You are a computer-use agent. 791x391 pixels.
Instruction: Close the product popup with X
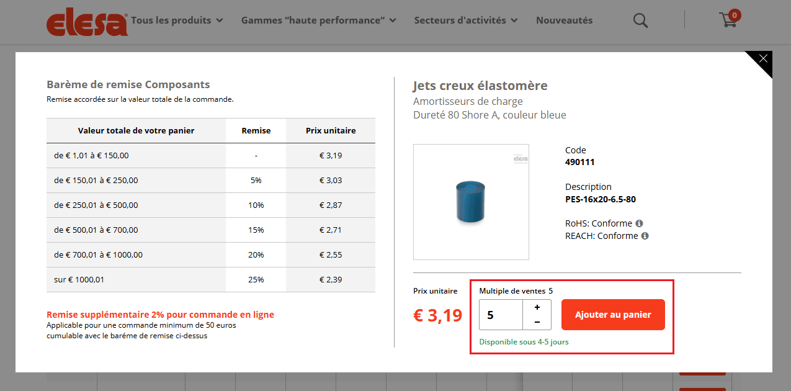pos(763,59)
